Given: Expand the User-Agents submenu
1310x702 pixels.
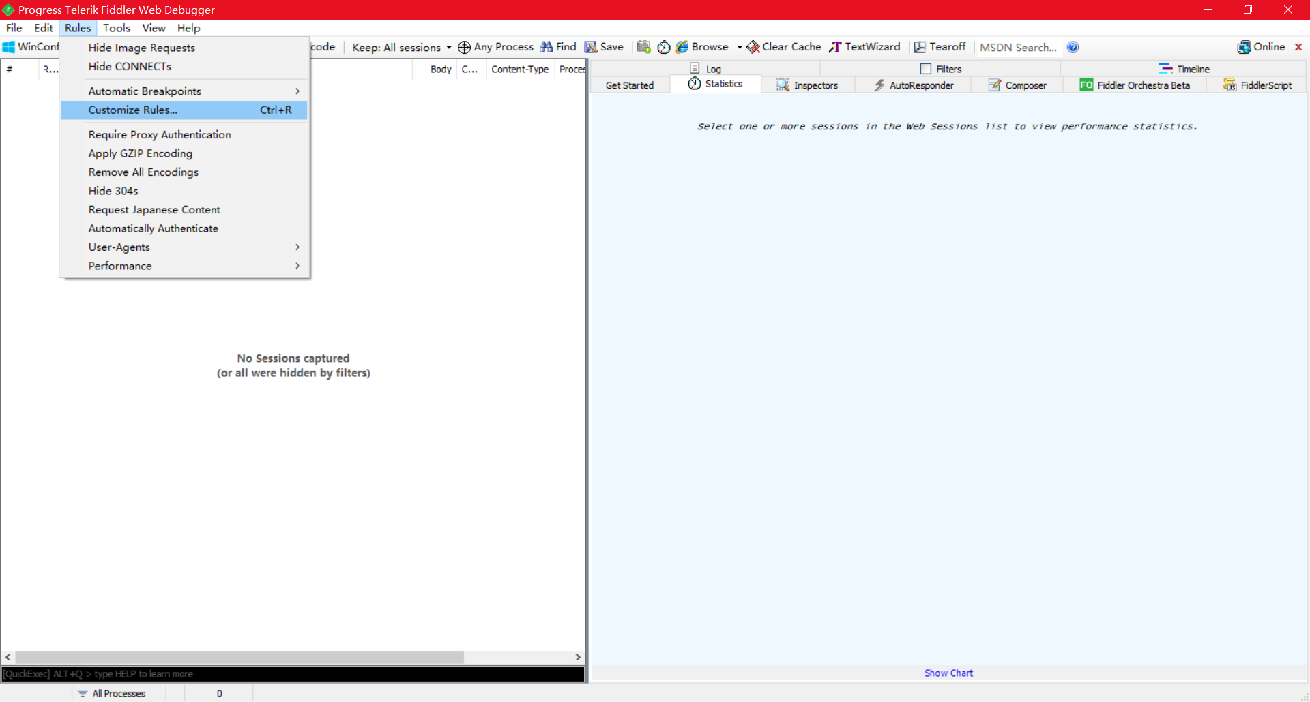Looking at the screenshot, I should pyautogui.click(x=184, y=247).
